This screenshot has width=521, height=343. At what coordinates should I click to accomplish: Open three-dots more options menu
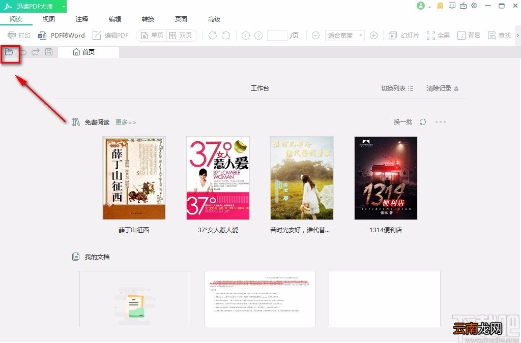tap(441, 122)
